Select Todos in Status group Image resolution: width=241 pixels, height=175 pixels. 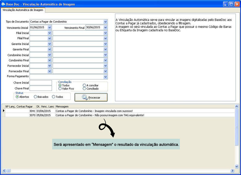click(x=54, y=97)
